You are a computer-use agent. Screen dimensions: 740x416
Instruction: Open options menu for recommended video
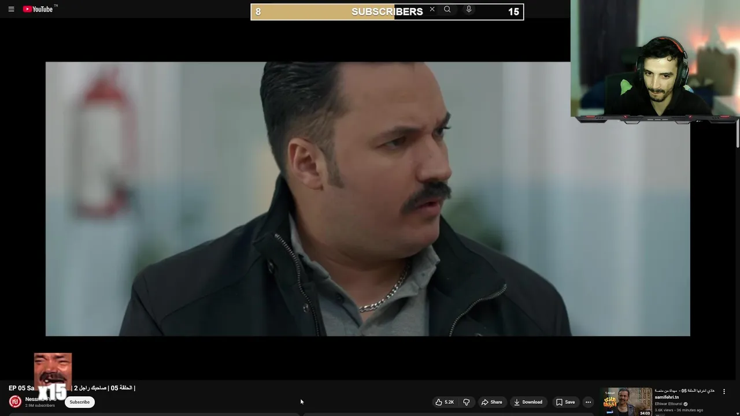tap(724, 392)
